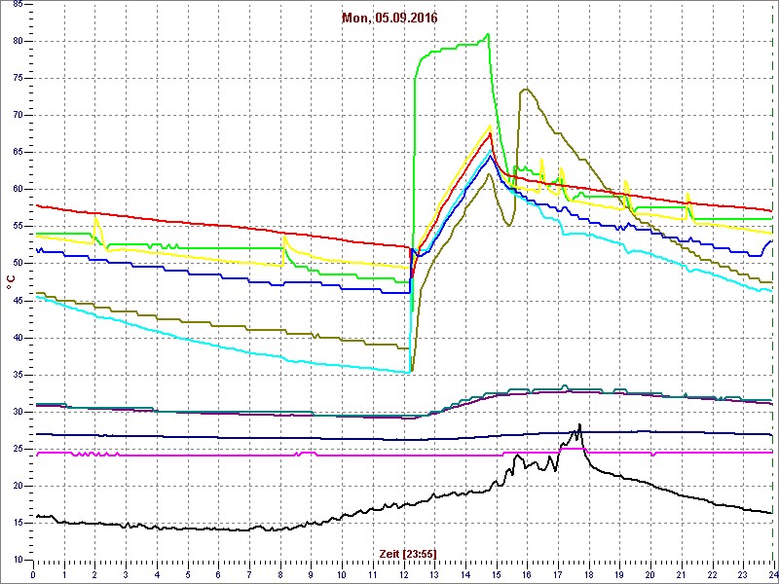Screen dimensions: 779x584
Task: Select the 55 tick label on temperature axis
Action: [x=17, y=227]
